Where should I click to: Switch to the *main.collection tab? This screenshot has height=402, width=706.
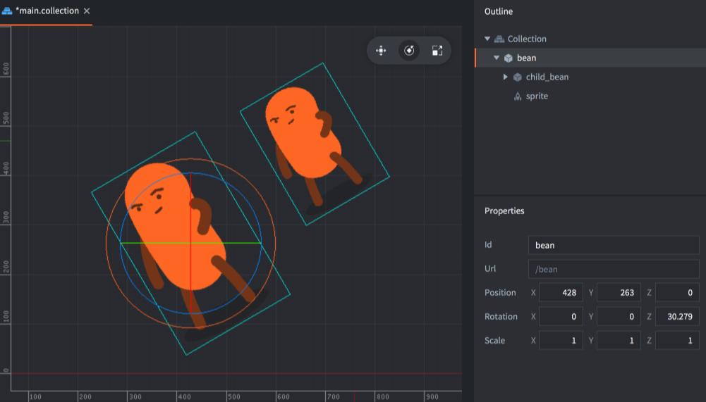click(47, 11)
